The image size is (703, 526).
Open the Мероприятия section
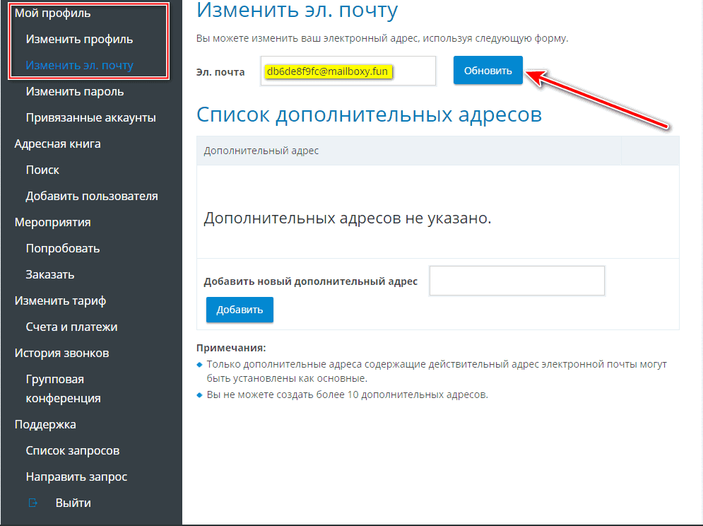52,222
